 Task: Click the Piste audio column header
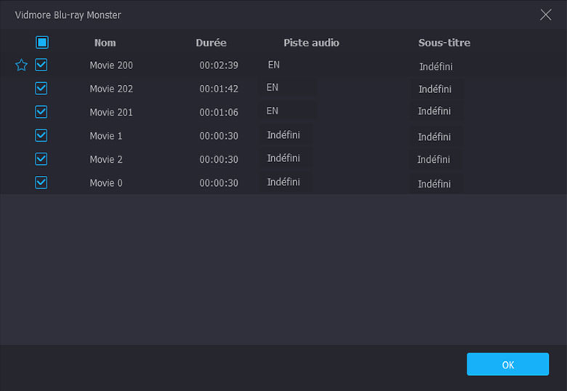pos(311,43)
